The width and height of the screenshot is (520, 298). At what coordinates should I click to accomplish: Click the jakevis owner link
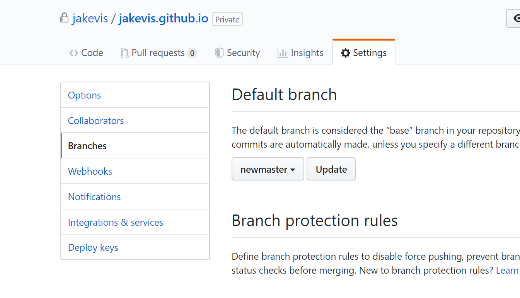(90, 18)
